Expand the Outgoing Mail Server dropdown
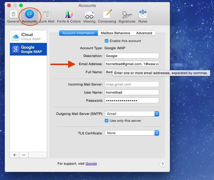 coord(132,114)
